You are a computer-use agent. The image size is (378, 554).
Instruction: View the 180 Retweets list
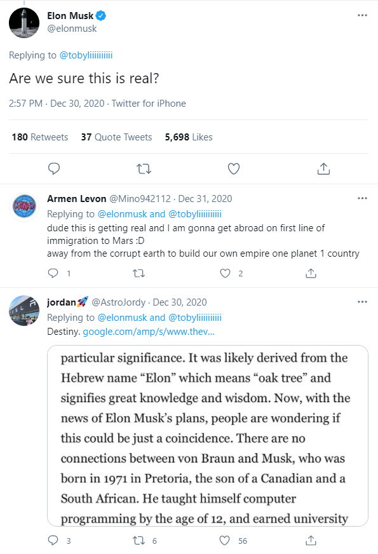tap(40, 137)
